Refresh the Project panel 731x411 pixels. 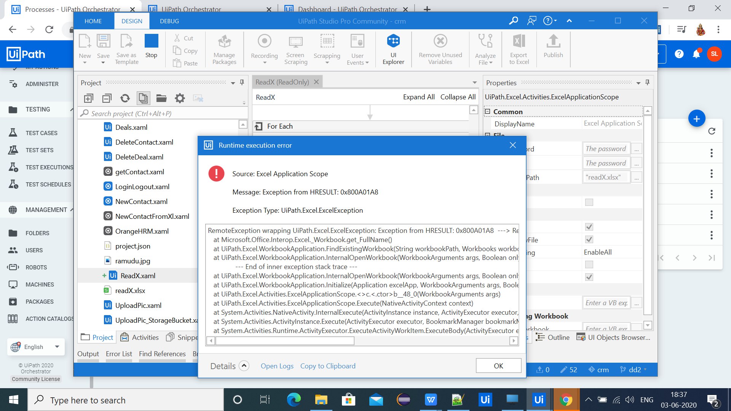pos(125,99)
